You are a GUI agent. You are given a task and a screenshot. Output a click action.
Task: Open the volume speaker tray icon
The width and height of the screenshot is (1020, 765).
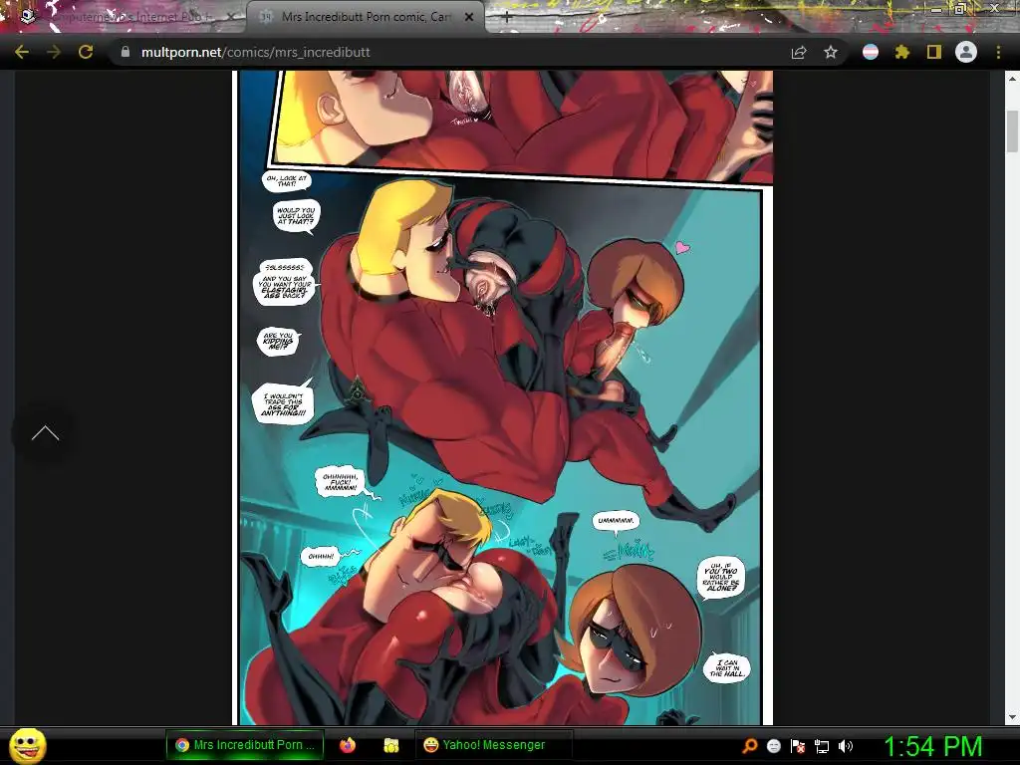tap(845, 745)
